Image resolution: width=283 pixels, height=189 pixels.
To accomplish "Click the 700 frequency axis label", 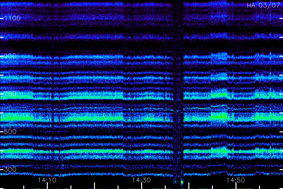I will point(10,94).
